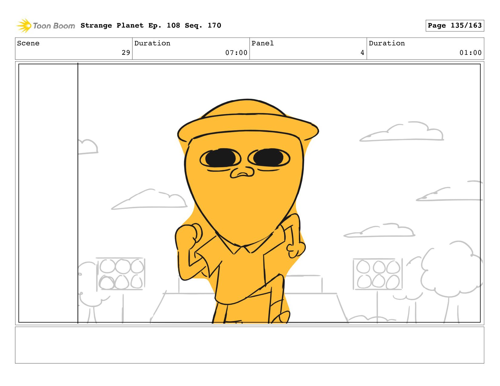Click the "Duration" label above 01:00
The height and width of the screenshot is (386, 500).
[x=387, y=43]
